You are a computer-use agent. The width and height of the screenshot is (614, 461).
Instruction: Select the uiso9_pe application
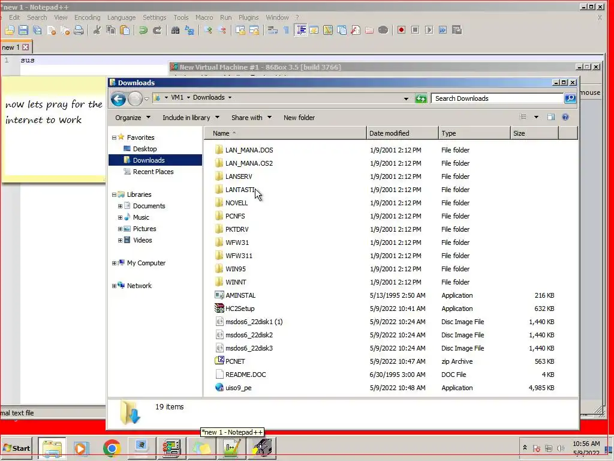[239, 388]
